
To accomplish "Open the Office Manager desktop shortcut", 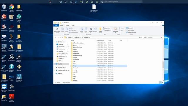I will (x=11, y=38).
